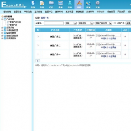The width and height of the screenshot is (131, 131).
Task: Open the 不限 dropdown next to keyword field
Action: (71, 23)
